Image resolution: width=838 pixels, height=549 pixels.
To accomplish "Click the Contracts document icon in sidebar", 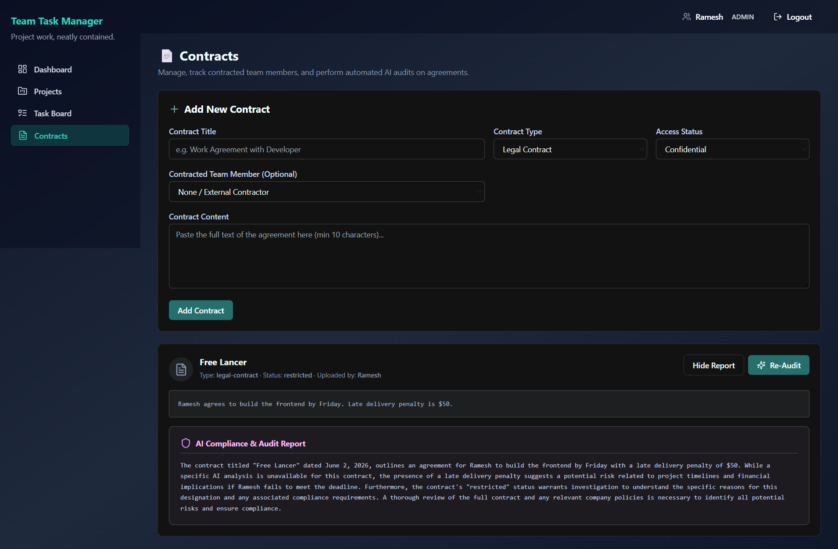I will [x=23, y=136].
